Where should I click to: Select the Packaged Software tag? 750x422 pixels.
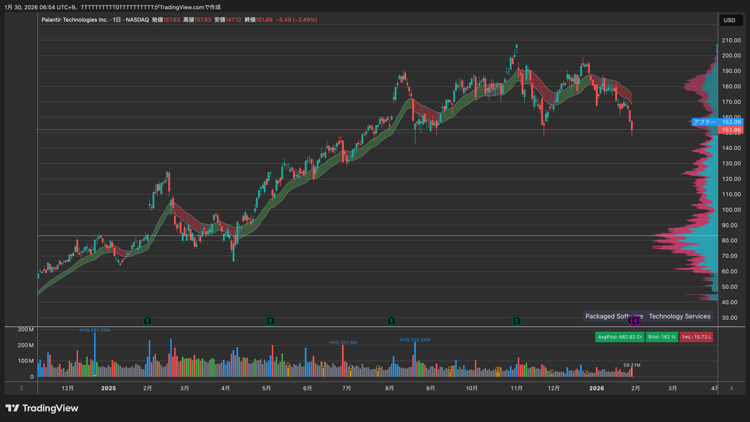coord(614,316)
